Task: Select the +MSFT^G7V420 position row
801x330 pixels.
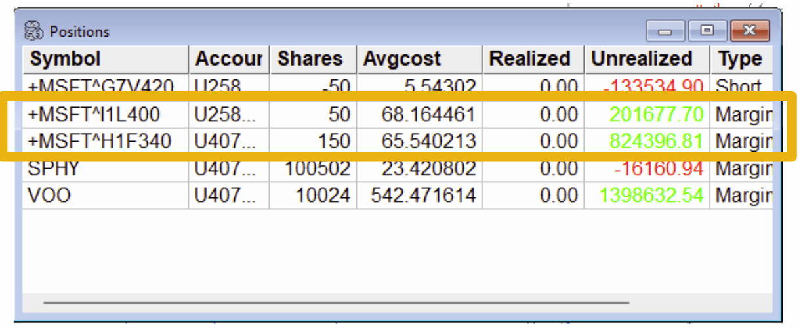Action: (x=397, y=85)
